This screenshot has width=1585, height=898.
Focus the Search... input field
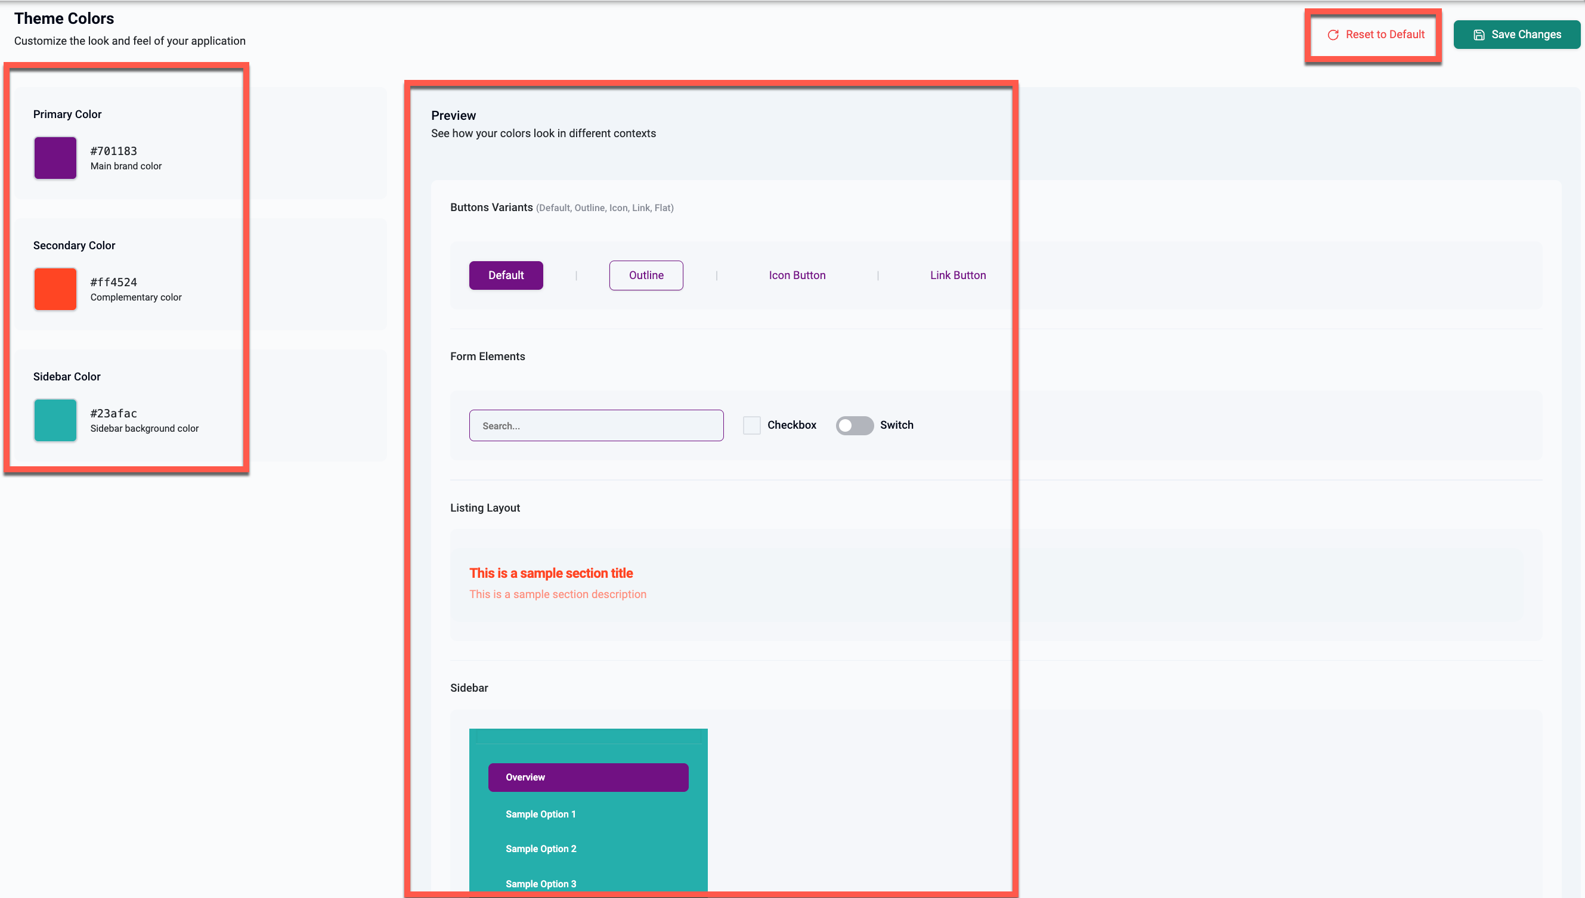click(596, 426)
